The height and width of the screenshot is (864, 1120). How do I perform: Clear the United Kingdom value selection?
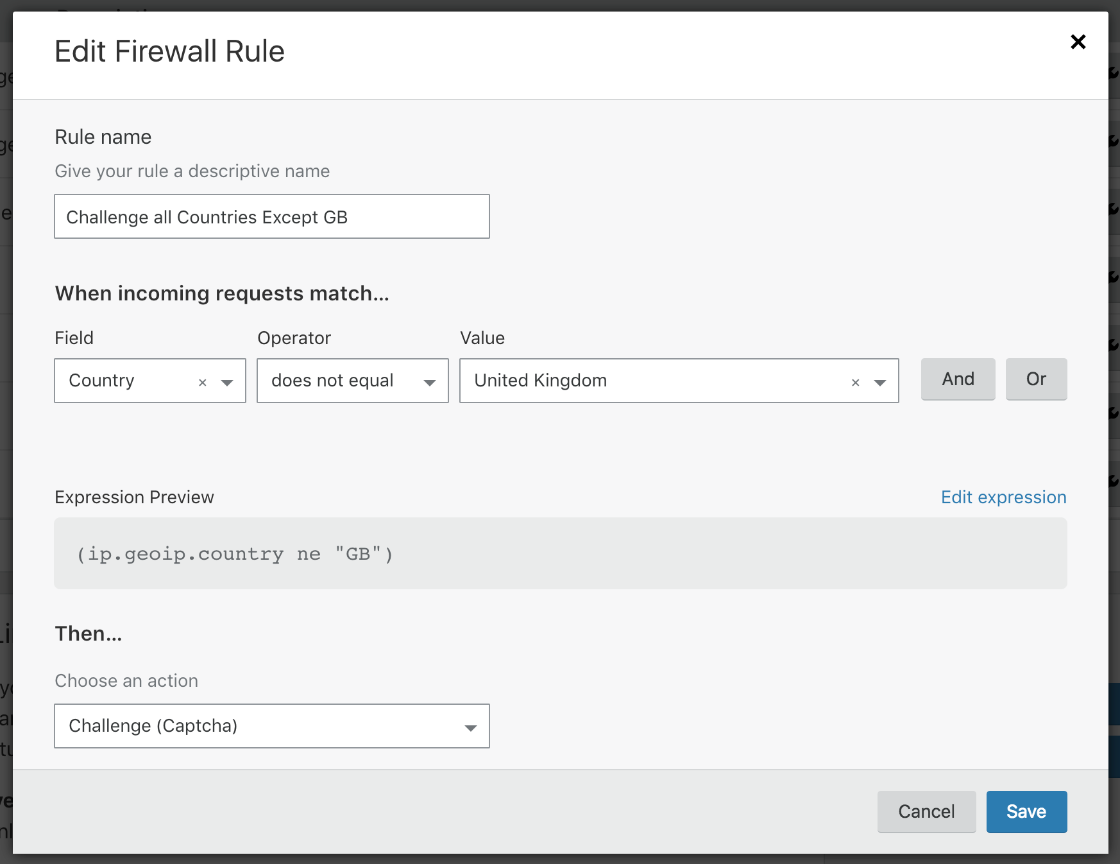coord(855,383)
